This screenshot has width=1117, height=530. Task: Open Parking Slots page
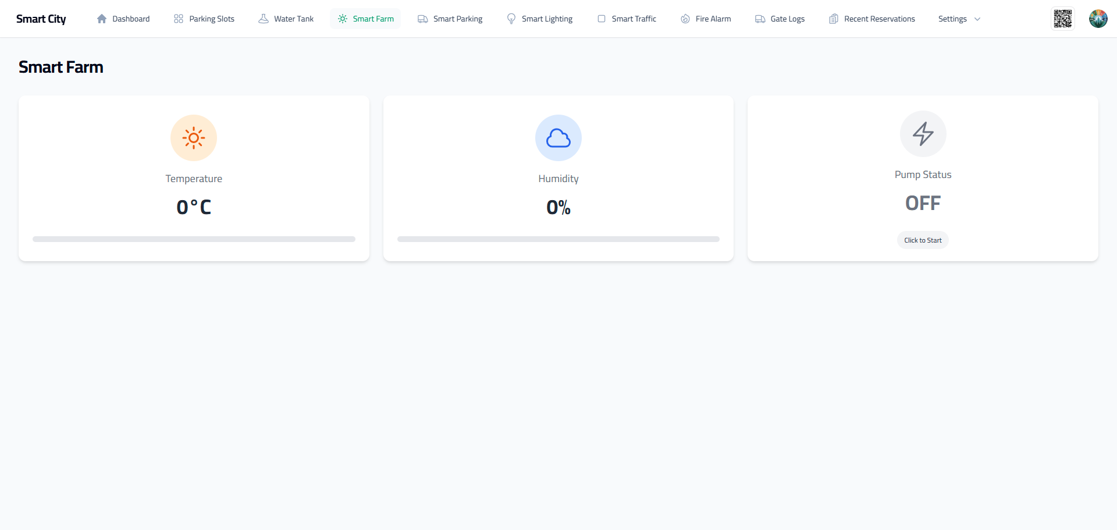[x=204, y=19]
